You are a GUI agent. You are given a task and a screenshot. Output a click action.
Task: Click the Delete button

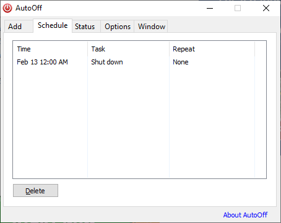(35, 191)
